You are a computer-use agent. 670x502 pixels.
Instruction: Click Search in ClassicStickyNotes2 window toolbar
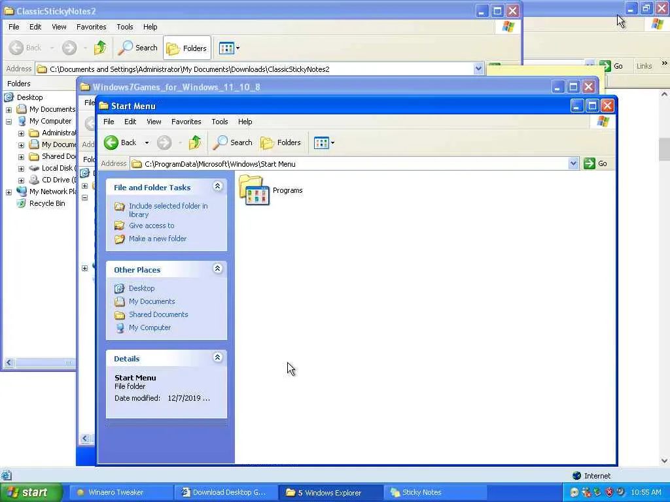(x=137, y=48)
